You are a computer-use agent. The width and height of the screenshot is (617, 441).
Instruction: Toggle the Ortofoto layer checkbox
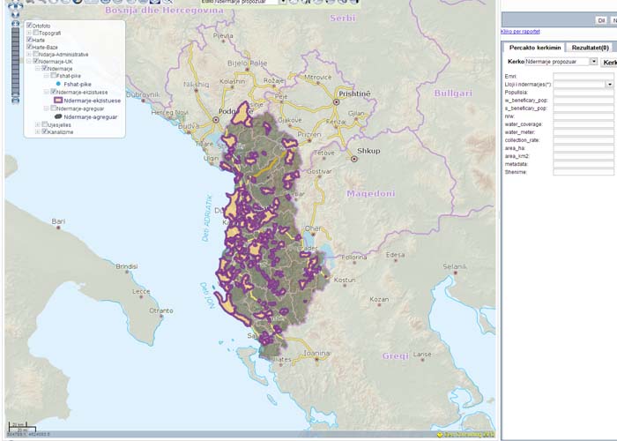(x=30, y=26)
